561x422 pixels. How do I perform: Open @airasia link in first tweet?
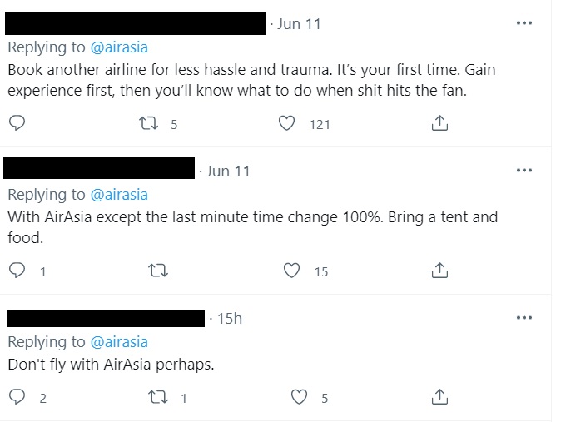click(x=118, y=47)
